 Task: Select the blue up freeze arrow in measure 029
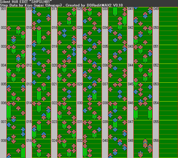[94, 95]
